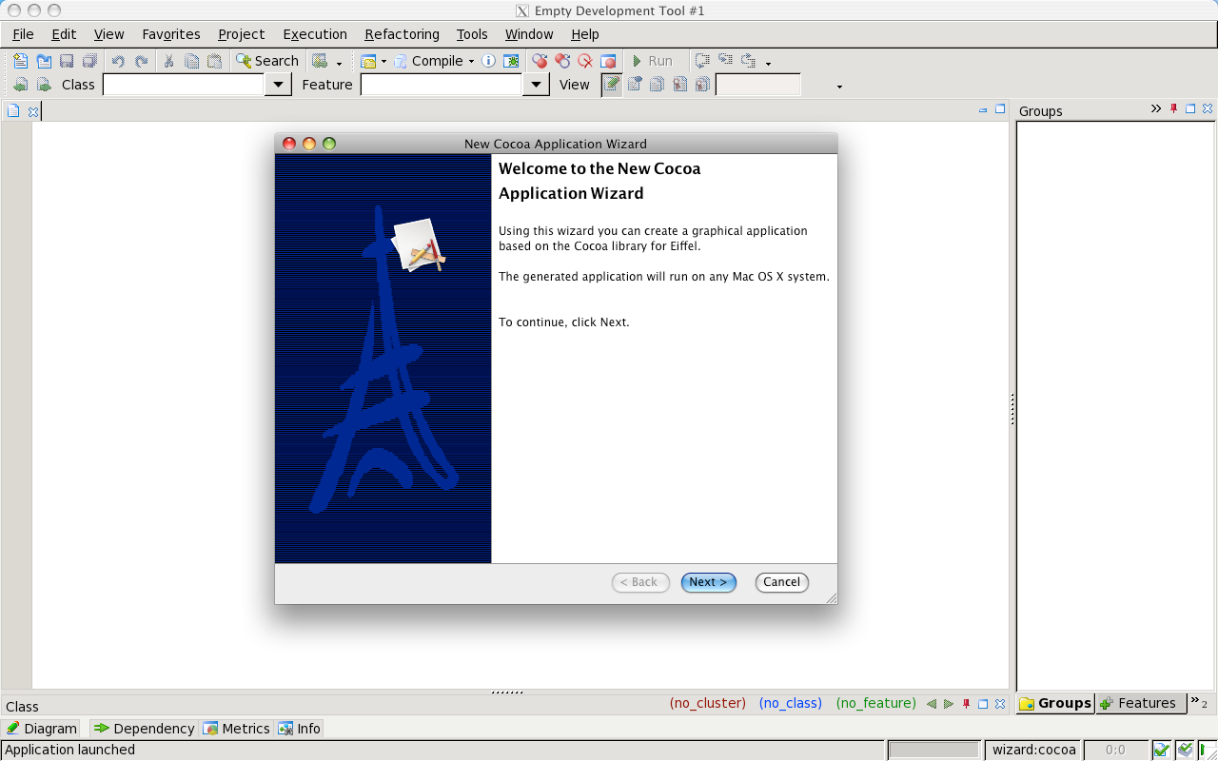Click the Run button
Viewport: 1218px width, 761px height.
click(653, 61)
